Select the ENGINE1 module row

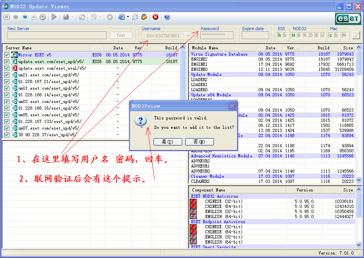(x=272, y=64)
